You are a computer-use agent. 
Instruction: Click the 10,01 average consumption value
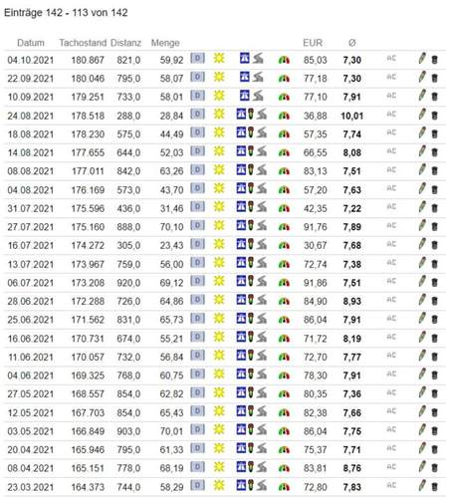[352, 116]
